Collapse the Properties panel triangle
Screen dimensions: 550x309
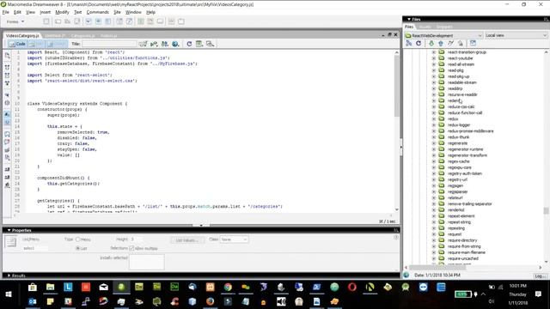(9, 230)
